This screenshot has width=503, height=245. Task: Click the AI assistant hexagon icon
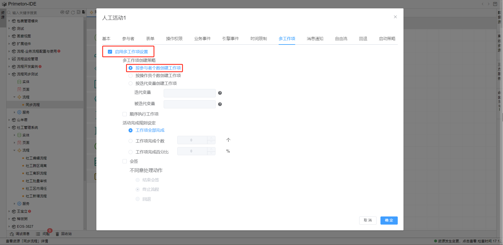pyautogui.click(x=62, y=12)
